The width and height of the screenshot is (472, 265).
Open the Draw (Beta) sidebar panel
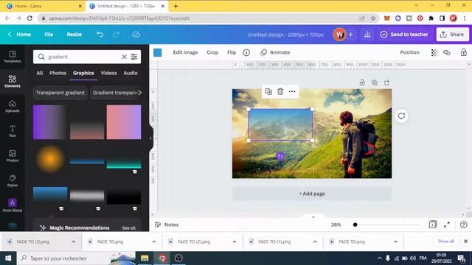pos(13,205)
